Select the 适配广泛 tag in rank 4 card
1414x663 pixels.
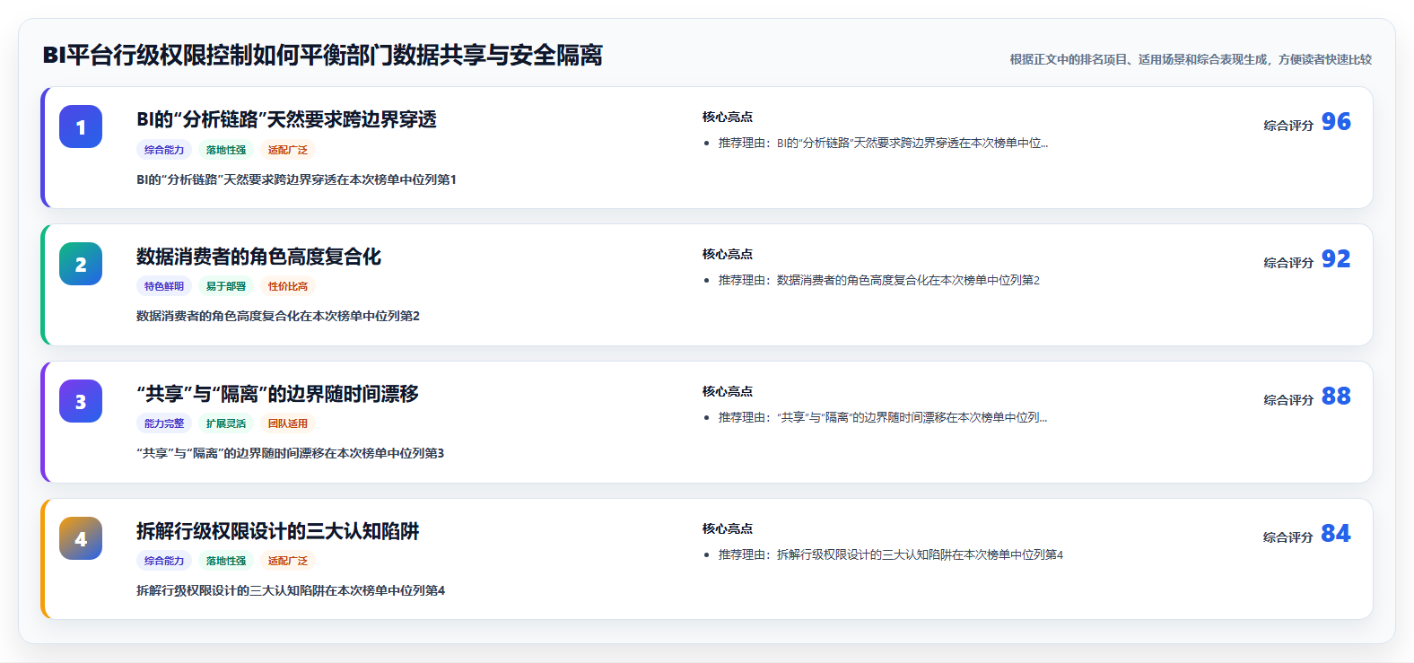[x=288, y=561]
